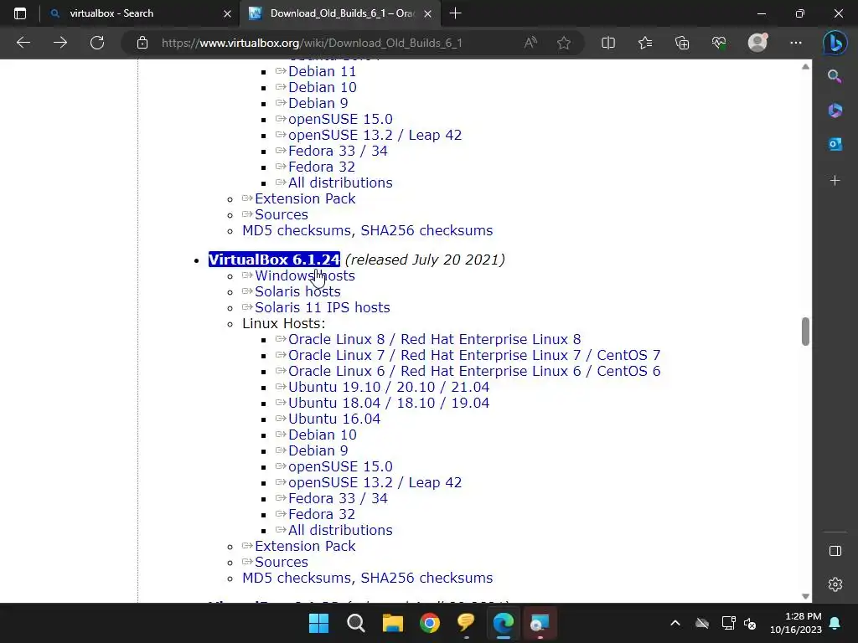
Task: View site information lock icon
Action: tap(142, 43)
